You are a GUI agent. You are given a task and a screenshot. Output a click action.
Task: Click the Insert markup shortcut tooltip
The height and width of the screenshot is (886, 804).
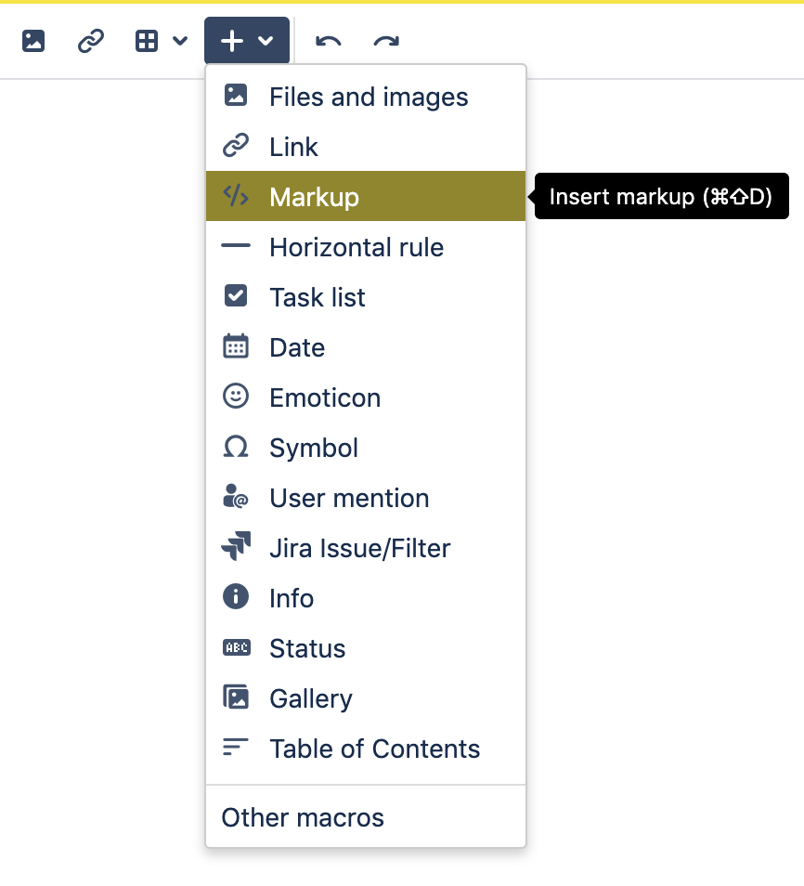pos(661,196)
